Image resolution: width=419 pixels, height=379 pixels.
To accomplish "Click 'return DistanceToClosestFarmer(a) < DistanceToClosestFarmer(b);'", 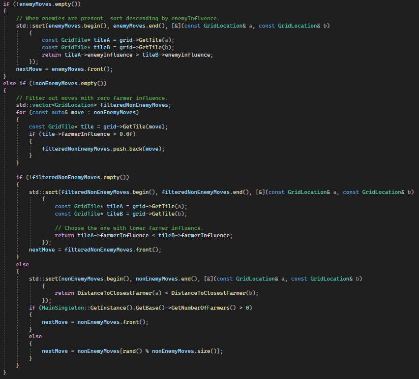I will [x=156, y=293].
